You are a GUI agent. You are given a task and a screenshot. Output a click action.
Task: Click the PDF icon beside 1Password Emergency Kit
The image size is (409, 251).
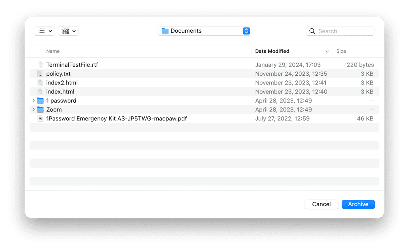(40, 118)
